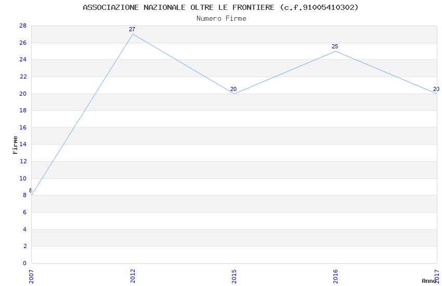The height and width of the screenshot is (286, 442).
Task: Click the chart title 'ASSOCIAZIONE NAZIONALE OLTRE LE FRONTIERE'
Action: pos(178,7)
